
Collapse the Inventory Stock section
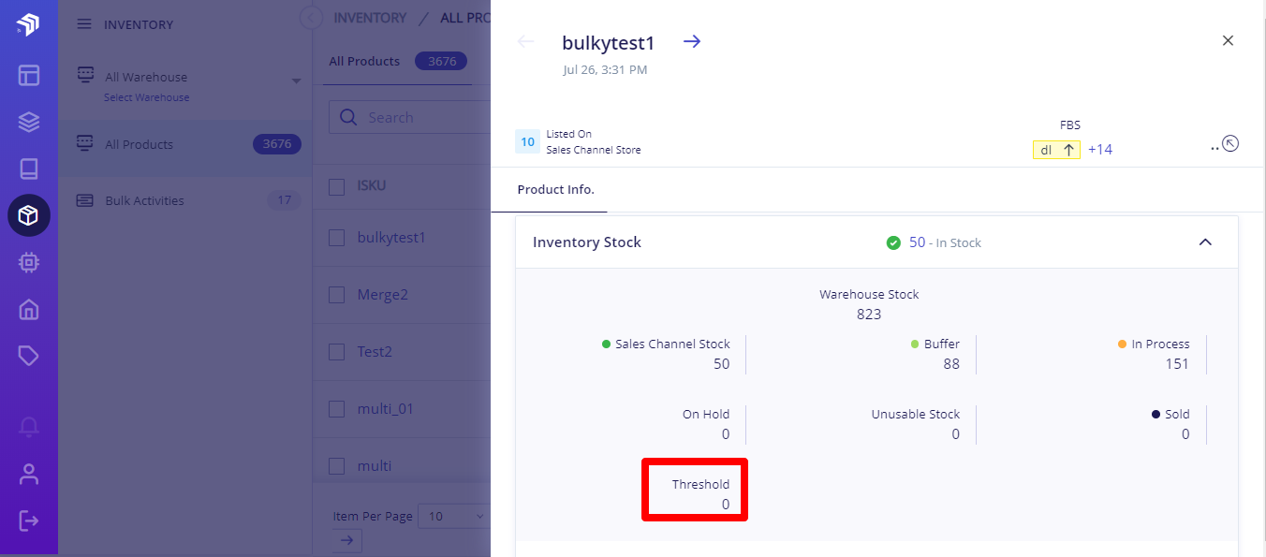tap(1205, 242)
